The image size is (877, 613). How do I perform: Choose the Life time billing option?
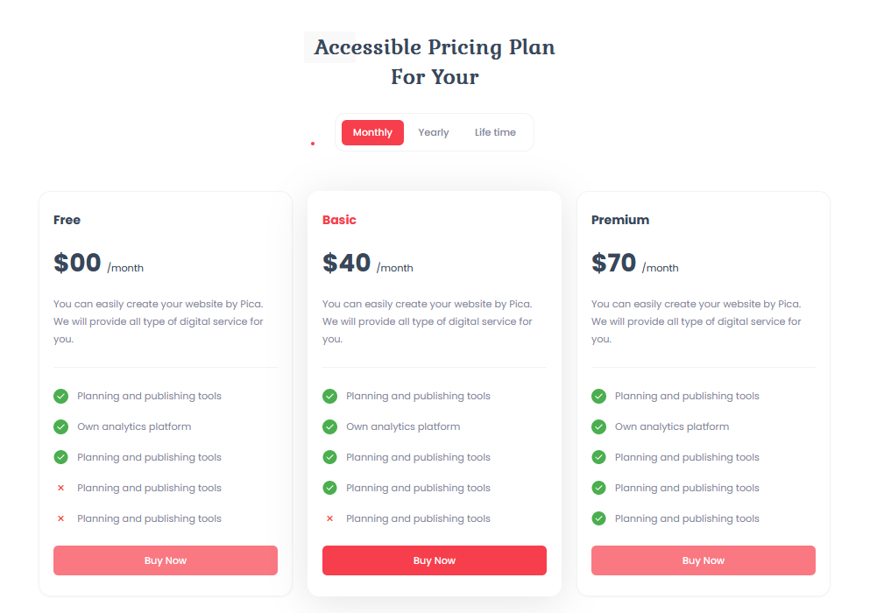click(x=495, y=132)
